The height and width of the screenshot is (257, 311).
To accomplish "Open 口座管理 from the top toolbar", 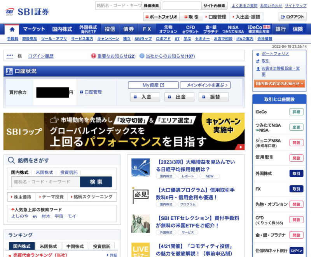I will coord(216,17).
